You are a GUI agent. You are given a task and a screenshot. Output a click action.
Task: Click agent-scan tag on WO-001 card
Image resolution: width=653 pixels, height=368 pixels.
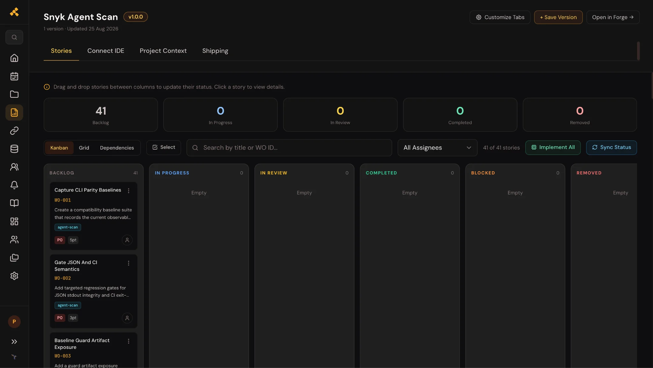pos(68,227)
